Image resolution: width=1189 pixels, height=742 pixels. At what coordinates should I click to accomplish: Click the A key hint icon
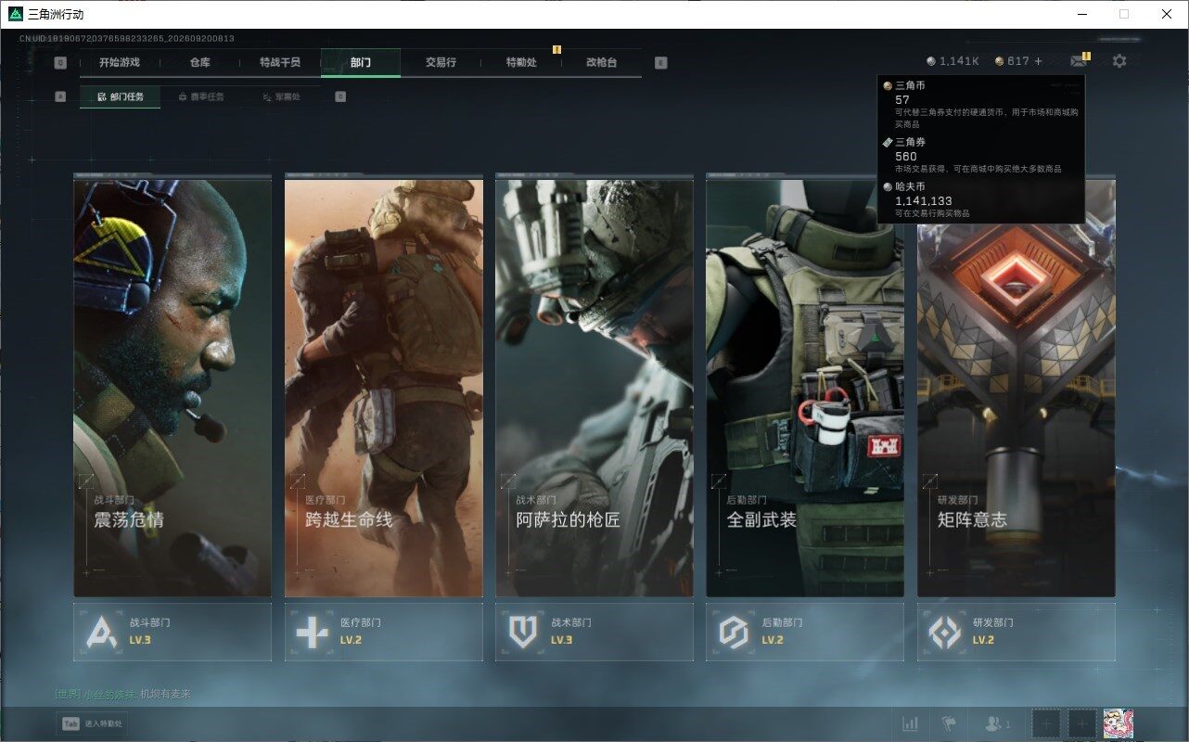[x=60, y=96]
